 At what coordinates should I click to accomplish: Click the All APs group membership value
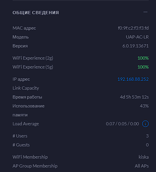pos(142,166)
